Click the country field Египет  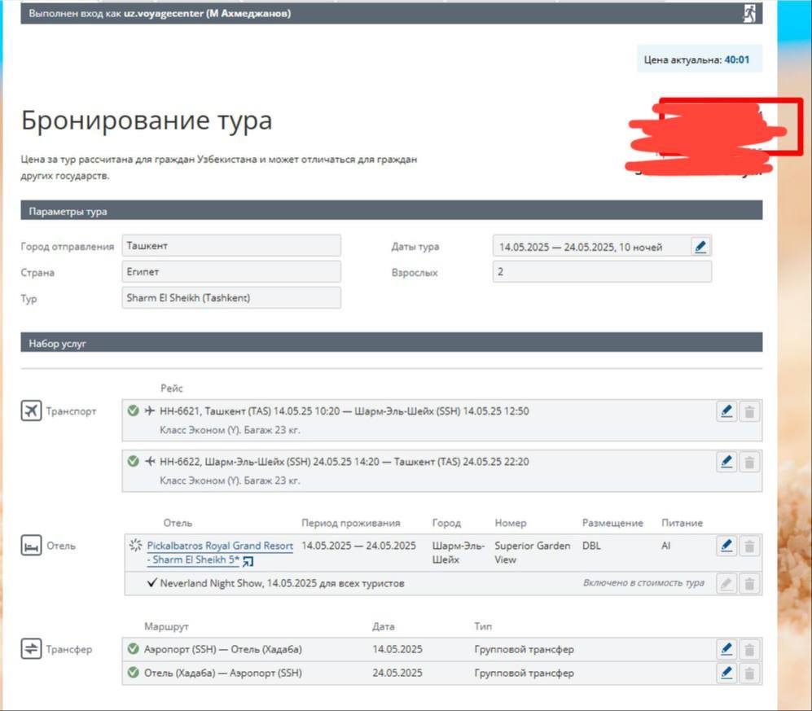click(231, 272)
